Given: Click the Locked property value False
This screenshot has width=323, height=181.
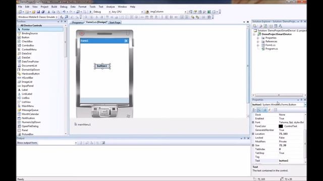Looking at the screenshot, I should click(282, 138).
